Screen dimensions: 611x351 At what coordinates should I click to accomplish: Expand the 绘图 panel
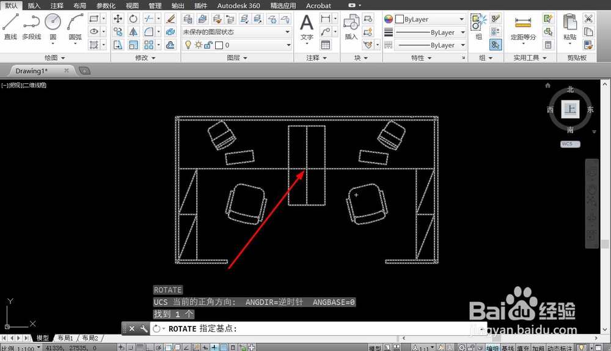[55, 57]
